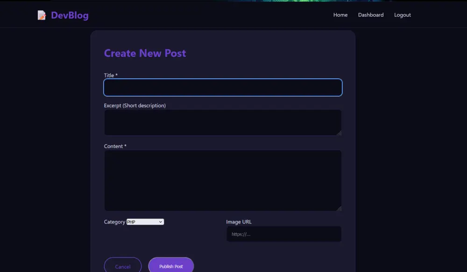The height and width of the screenshot is (272, 467).
Task: Click the Title field label
Action: [x=110, y=75]
